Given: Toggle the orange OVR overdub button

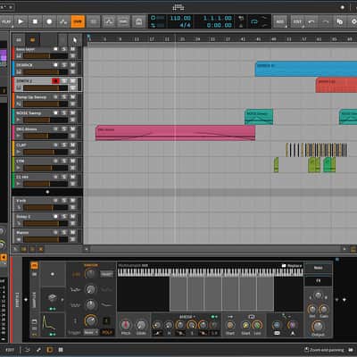Looking at the screenshot, I should pos(78,21).
